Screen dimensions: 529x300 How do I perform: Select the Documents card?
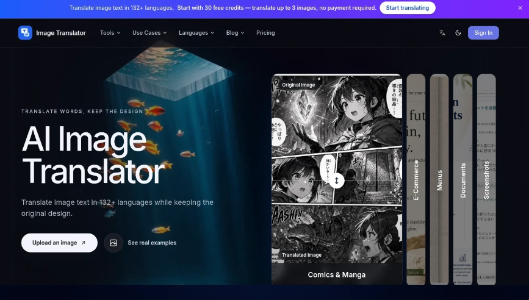click(463, 179)
